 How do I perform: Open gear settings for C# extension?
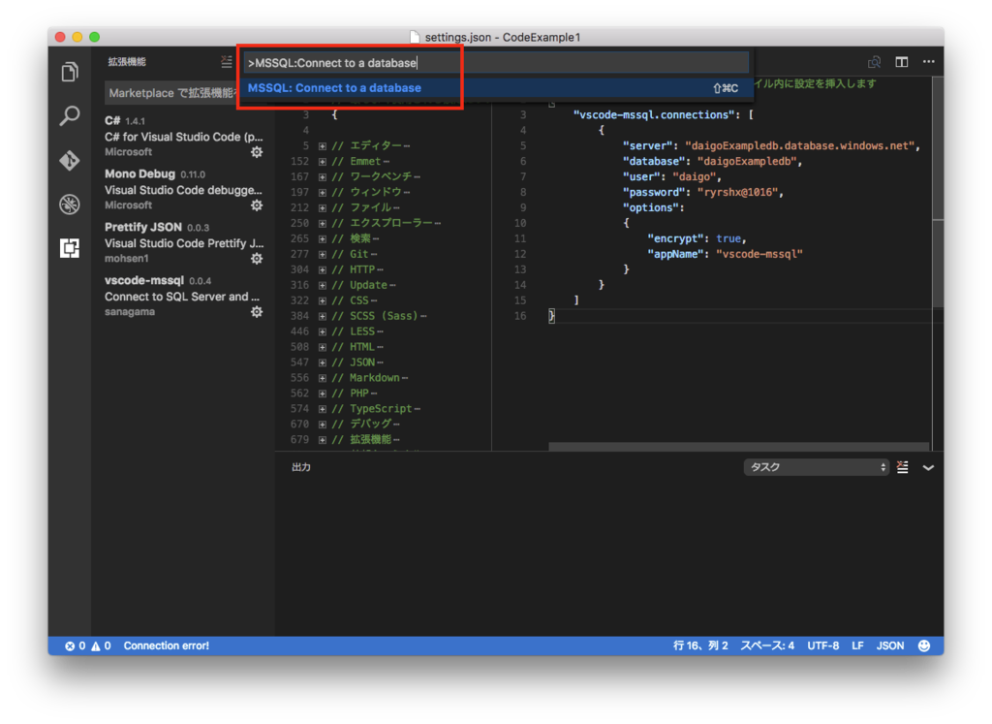pos(256,152)
